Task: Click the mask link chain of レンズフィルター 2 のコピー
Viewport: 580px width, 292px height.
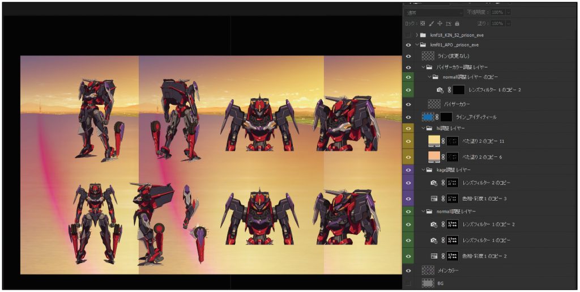Action: 443,183
